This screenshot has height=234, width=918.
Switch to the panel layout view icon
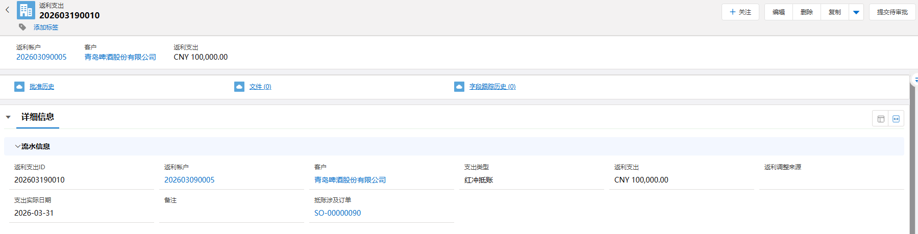coord(881,119)
